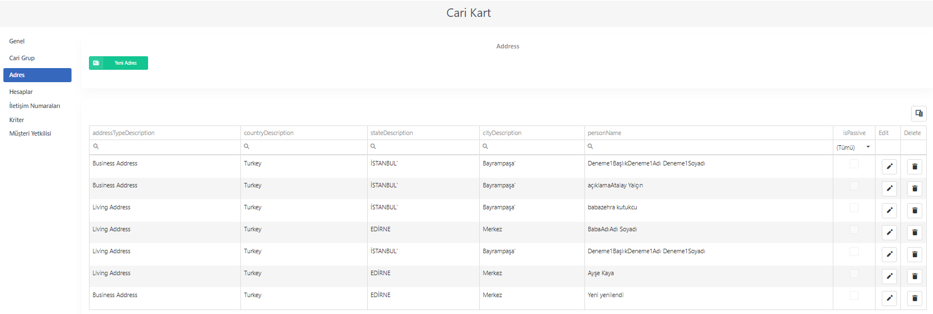Edit the Business Address row for Deneme1BaşlıkDeneme1Adı
The height and width of the screenshot is (314, 933).
889,167
